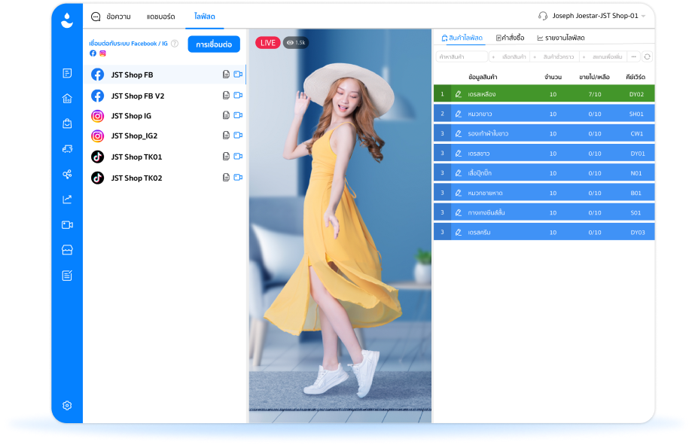Switch to the ข้อความ tab
The image size is (692, 445).
111,17
